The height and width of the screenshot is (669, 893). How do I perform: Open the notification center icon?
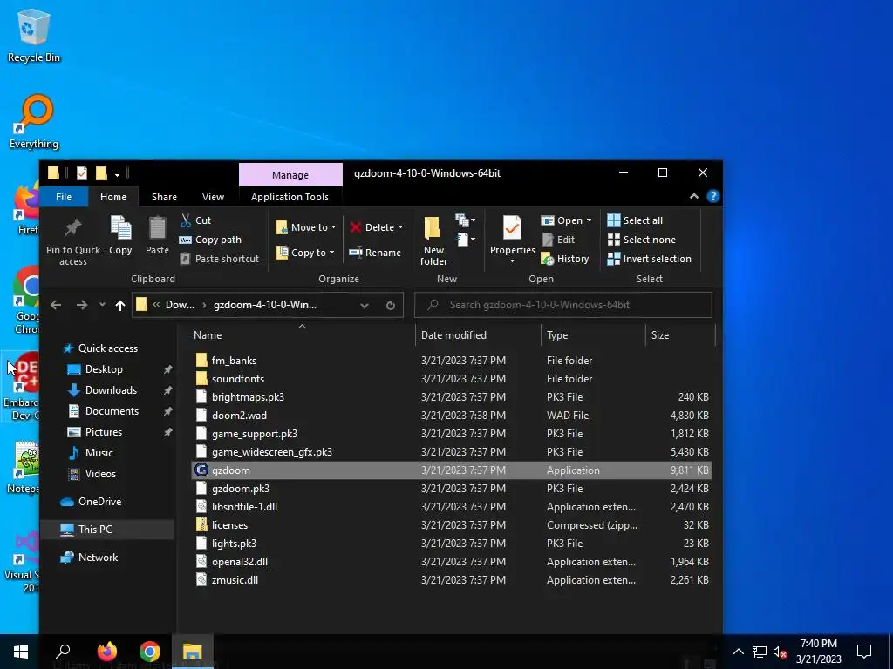(864, 652)
